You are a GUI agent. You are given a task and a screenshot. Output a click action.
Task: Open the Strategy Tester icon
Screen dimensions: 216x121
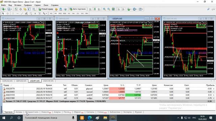pyautogui.click(x=34, y=9)
